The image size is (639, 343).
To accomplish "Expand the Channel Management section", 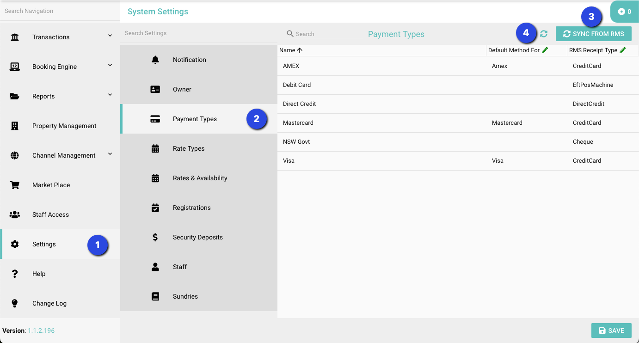I will tap(110, 154).
